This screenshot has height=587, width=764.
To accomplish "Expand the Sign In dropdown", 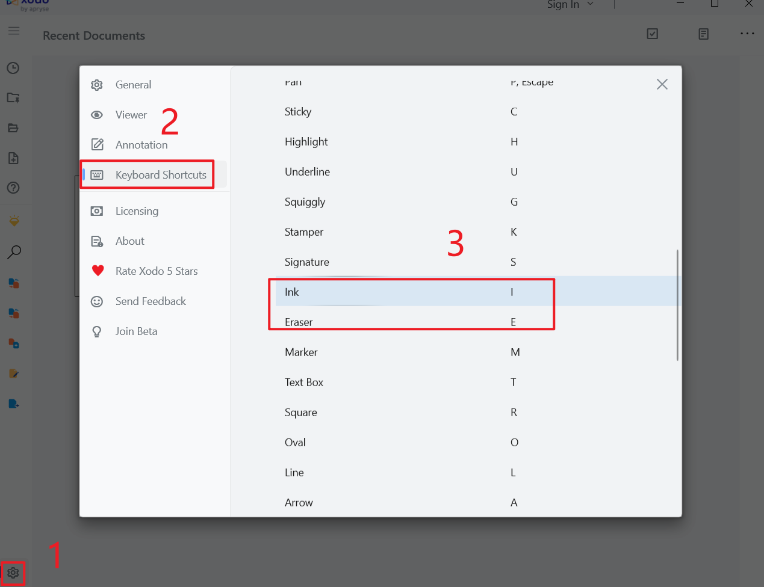I will pyautogui.click(x=570, y=5).
